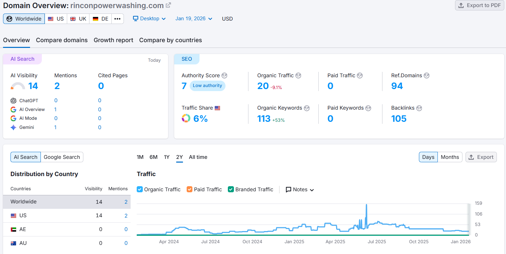This screenshot has width=506, height=254.
Task: Click the globe icon beside Organic Traffic
Action: (x=298, y=75)
